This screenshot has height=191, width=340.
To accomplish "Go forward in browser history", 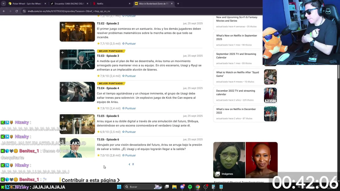I will [10, 11].
